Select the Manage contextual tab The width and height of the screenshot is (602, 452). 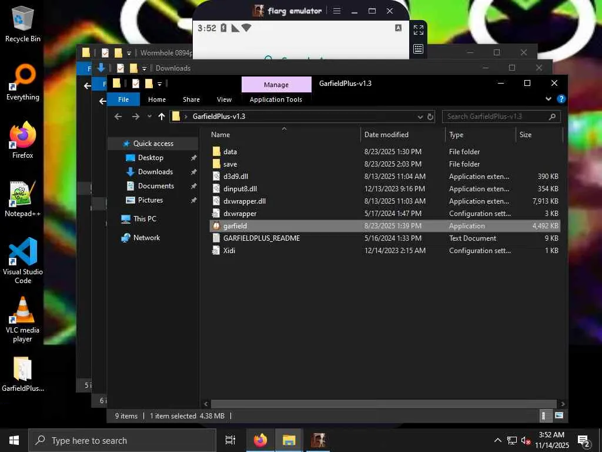coord(276,85)
